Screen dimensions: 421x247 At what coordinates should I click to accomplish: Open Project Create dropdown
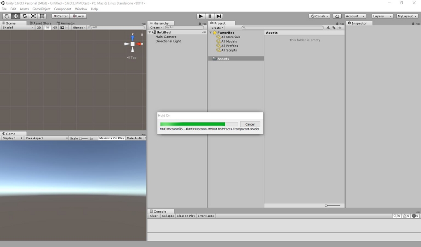pos(217,28)
